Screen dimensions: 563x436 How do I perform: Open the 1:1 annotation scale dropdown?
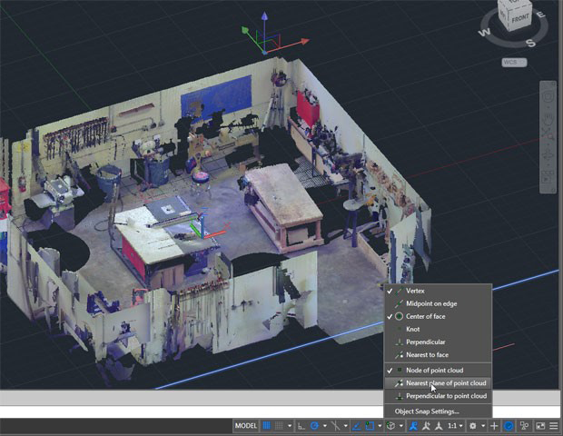tap(455, 426)
